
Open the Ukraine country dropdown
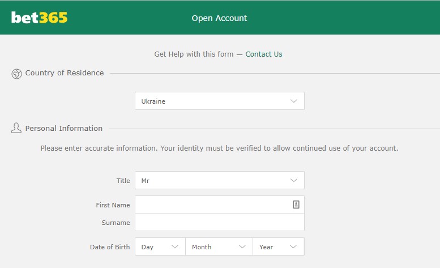(220, 101)
